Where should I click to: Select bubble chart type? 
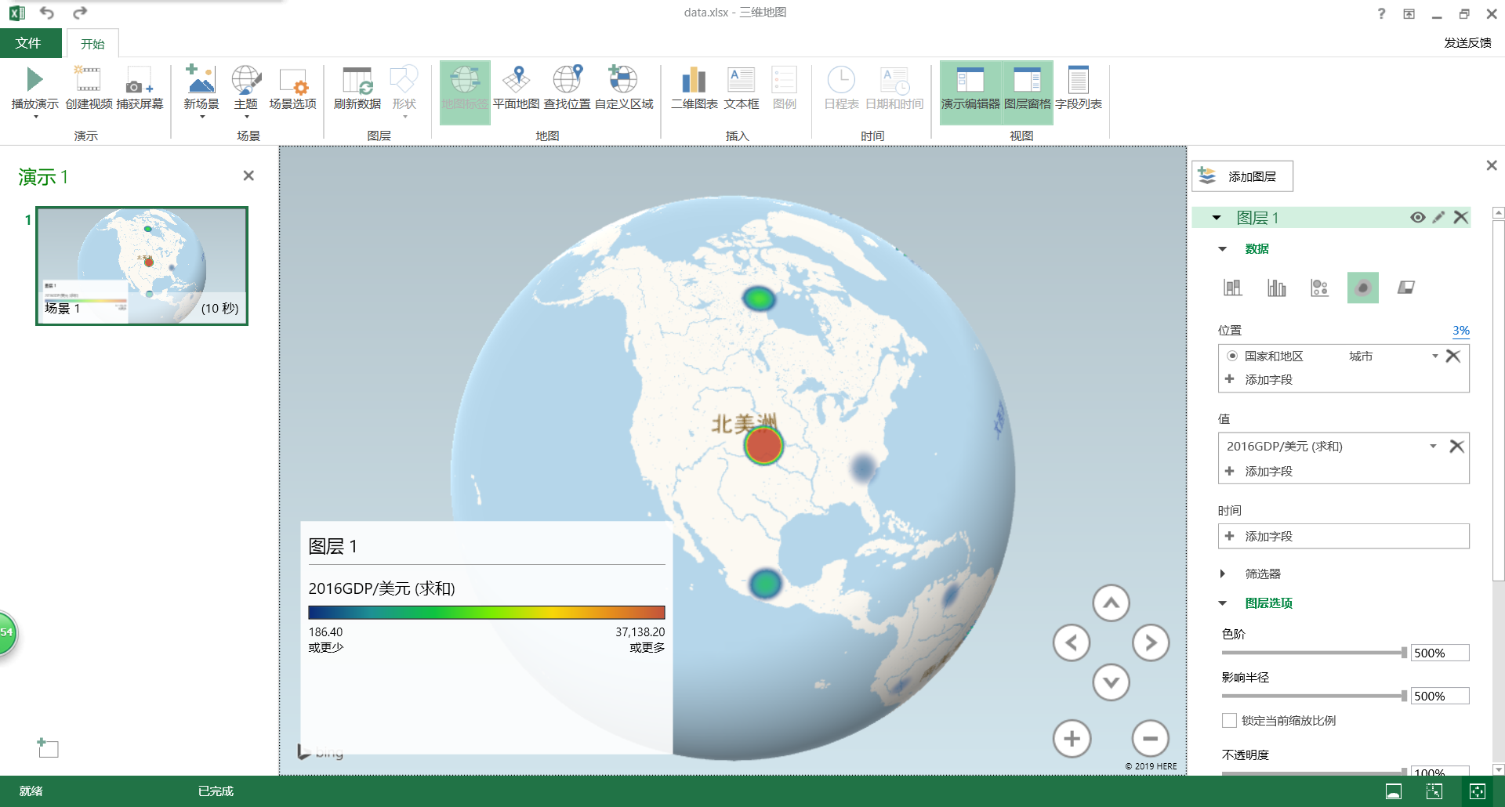click(1319, 288)
